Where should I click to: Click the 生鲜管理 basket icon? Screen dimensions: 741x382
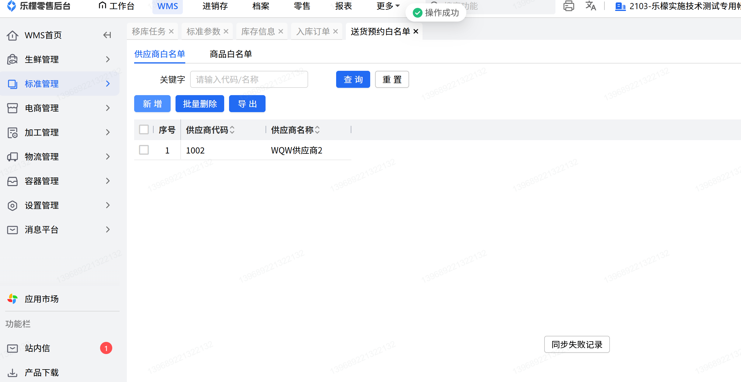pos(12,60)
